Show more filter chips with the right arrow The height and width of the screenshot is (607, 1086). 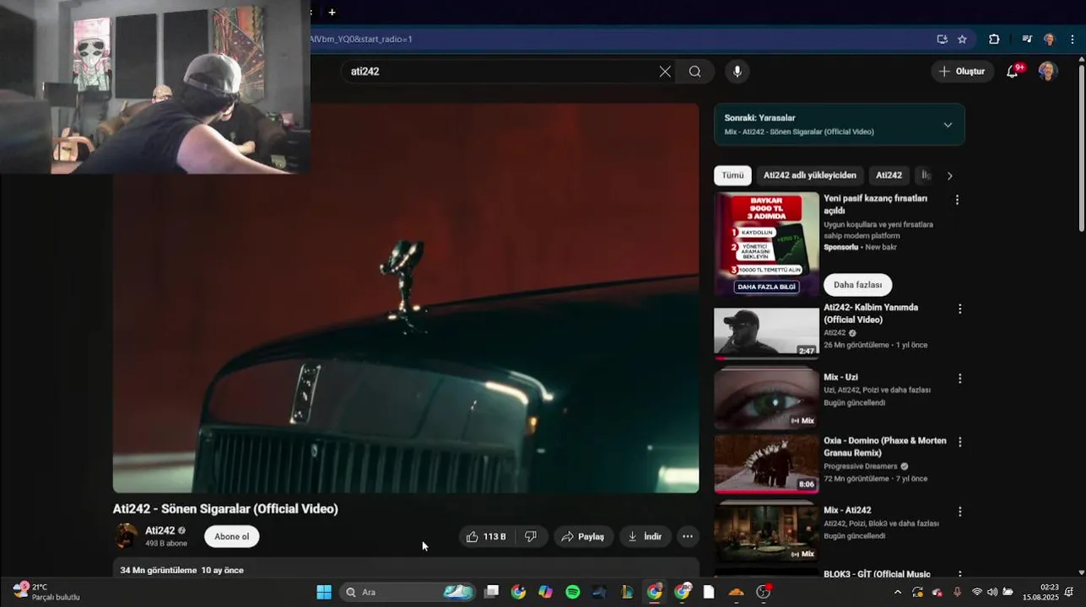pyautogui.click(x=949, y=175)
